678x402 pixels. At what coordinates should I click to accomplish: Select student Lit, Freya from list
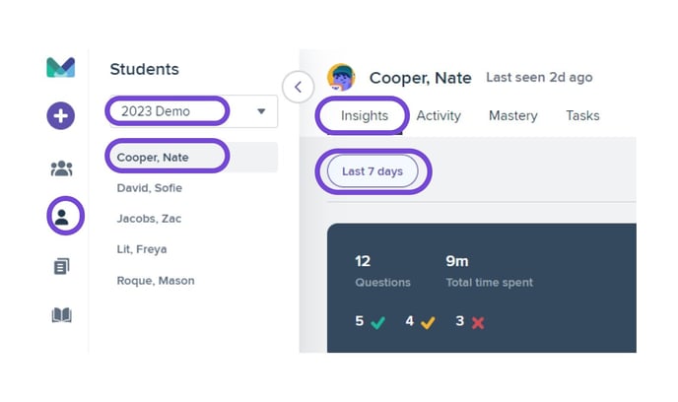pyautogui.click(x=141, y=249)
